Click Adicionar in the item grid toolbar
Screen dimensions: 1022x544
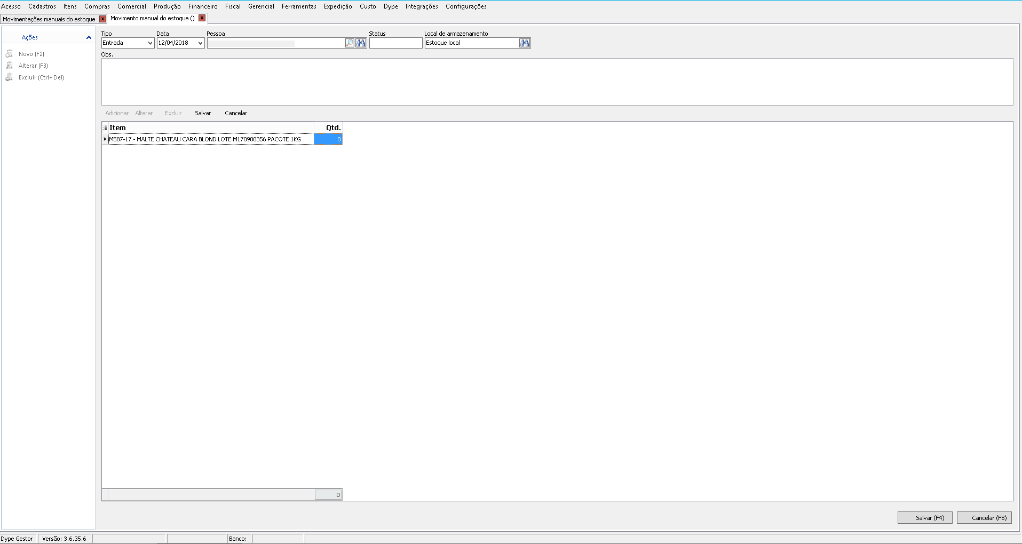coord(117,113)
